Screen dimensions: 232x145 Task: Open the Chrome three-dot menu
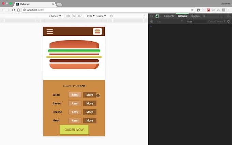click(229, 10)
